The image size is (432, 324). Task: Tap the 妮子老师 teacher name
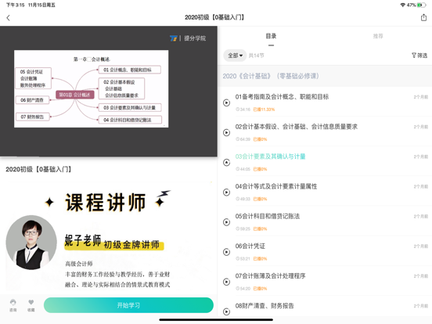[83, 240]
